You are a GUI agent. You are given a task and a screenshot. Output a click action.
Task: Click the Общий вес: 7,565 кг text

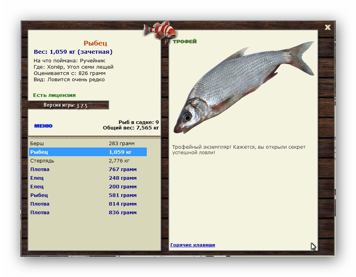coord(131,128)
